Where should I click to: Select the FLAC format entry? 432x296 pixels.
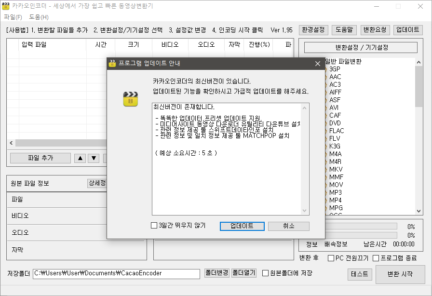(x=337, y=131)
